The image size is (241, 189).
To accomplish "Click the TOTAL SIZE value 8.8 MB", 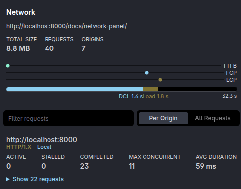I will 18,48.
